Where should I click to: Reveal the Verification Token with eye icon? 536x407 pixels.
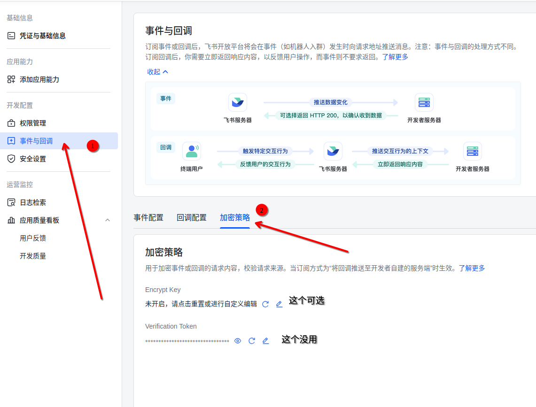(x=238, y=341)
